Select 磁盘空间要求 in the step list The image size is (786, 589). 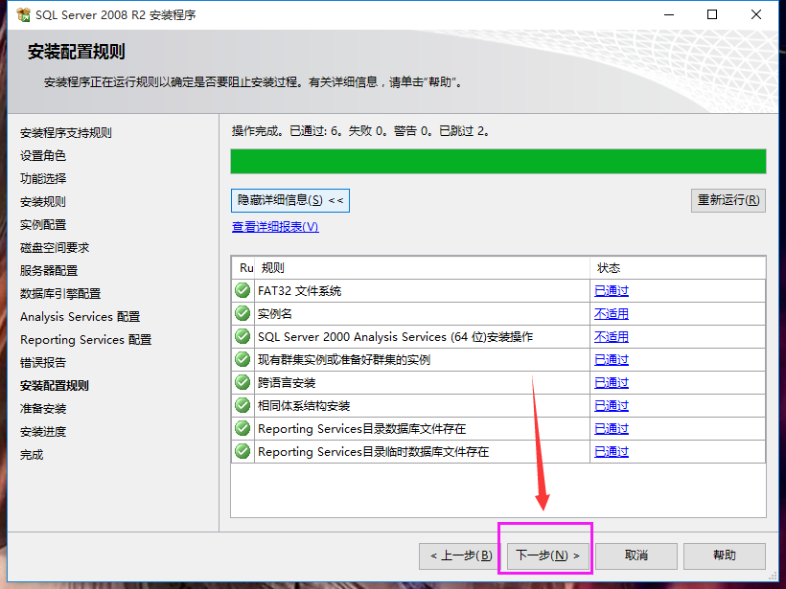click(x=55, y=248)
